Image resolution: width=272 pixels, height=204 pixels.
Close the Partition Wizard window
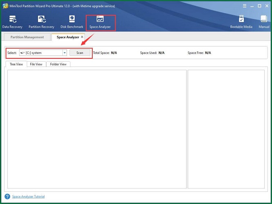(267, 6)
